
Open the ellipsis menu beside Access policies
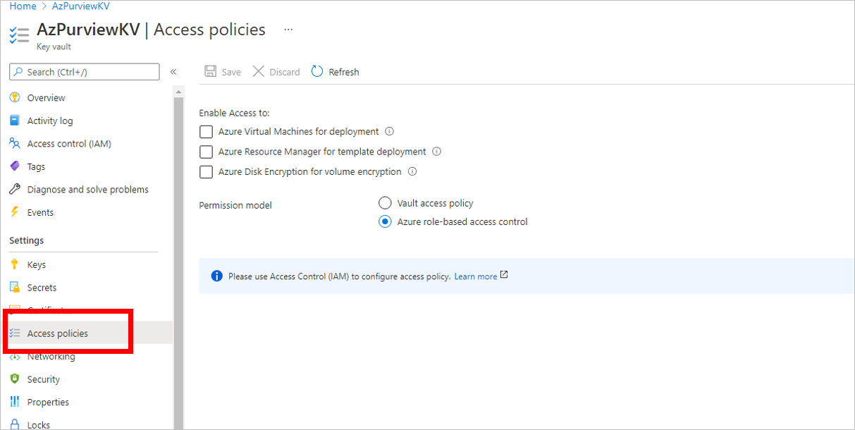click(x=288, y=30)
